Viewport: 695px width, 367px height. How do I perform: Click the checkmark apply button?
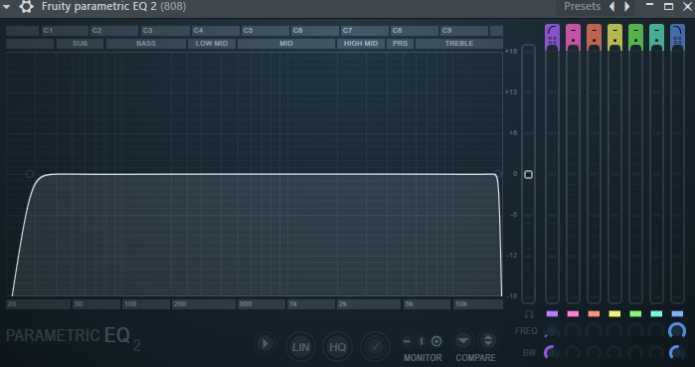point(375,346)
